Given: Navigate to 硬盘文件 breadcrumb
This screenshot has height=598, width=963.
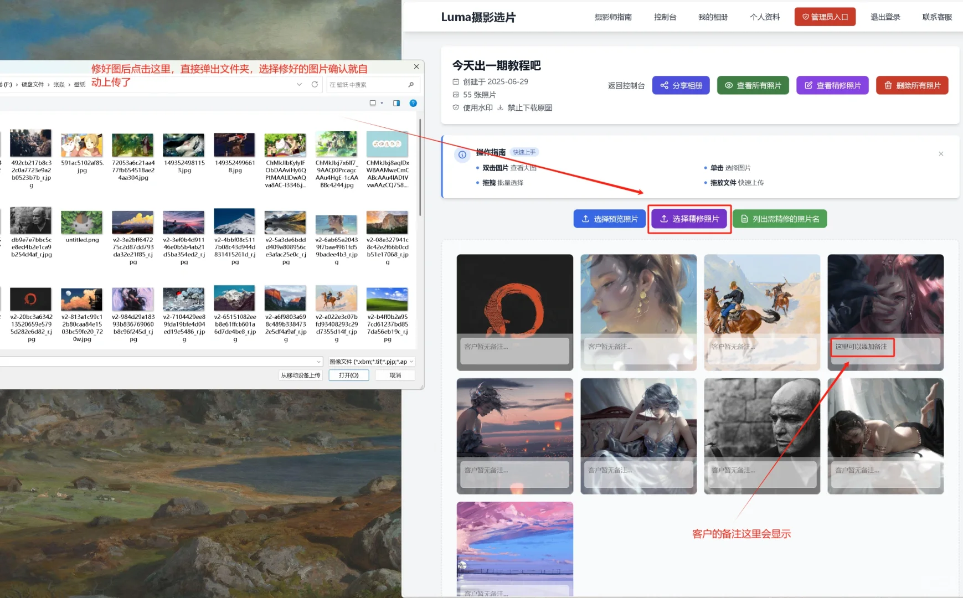Looking at the screenshot, I should coord(33,85).
